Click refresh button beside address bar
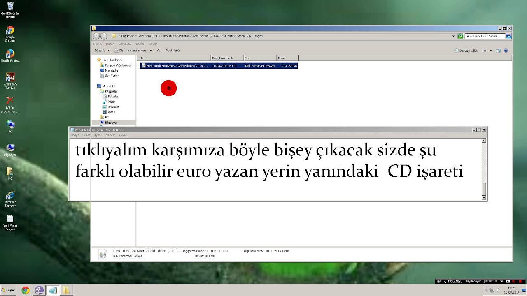527x296 pixels. pos(460,36)
